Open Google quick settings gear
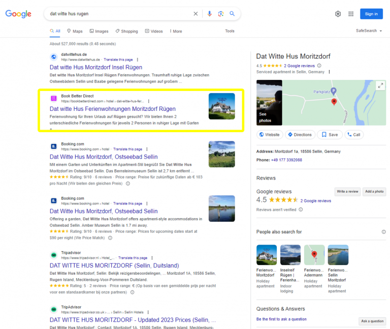 338,14
